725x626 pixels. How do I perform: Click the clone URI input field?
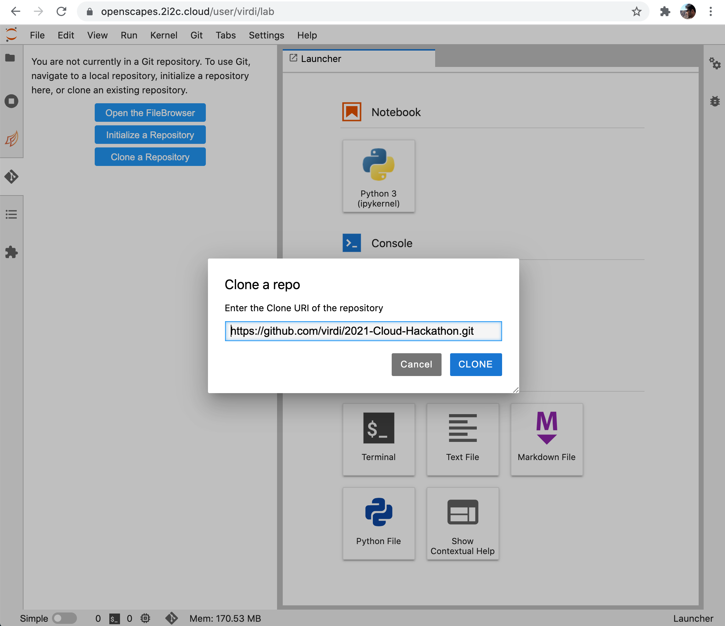(x=363, y=331)
